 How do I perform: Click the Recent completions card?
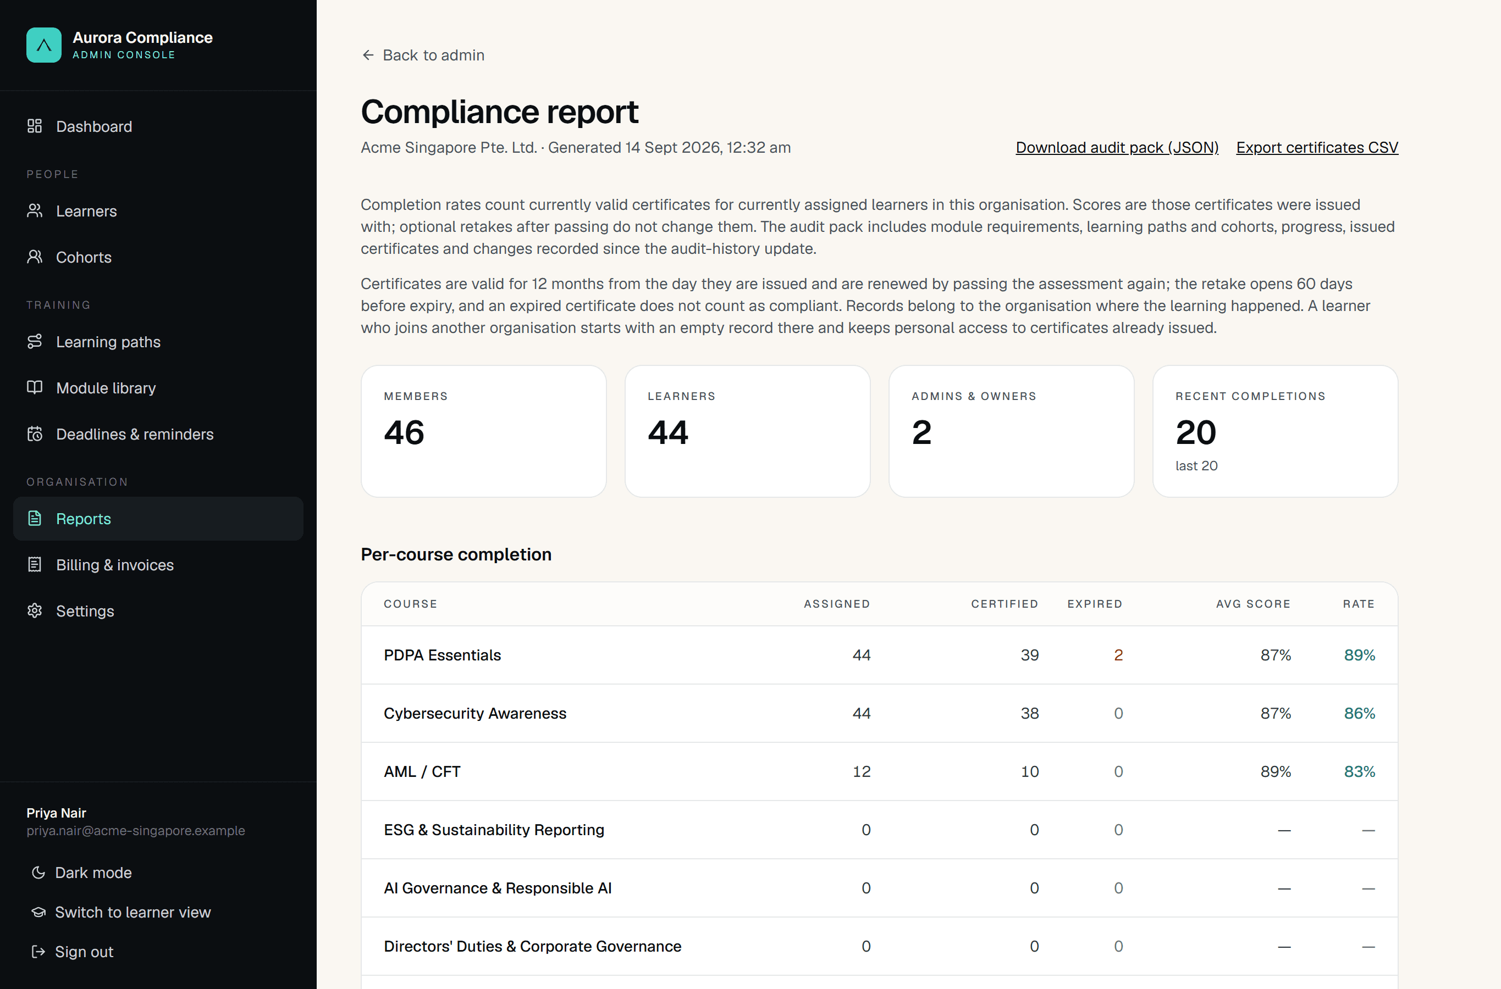(x=1275, y=431)
